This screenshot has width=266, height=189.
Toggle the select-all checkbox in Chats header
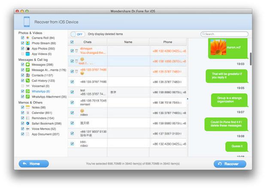click(x=72, y=42)
